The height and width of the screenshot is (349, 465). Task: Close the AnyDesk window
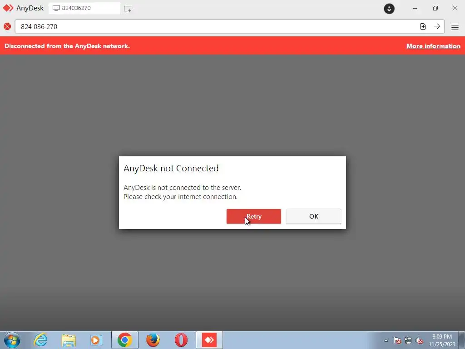[x=455, y=8]
